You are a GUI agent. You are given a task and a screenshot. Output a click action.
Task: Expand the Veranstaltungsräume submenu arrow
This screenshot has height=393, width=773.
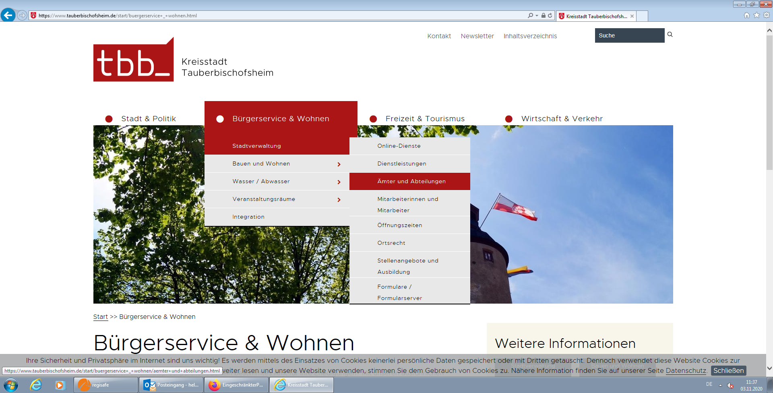coord(339,200)
